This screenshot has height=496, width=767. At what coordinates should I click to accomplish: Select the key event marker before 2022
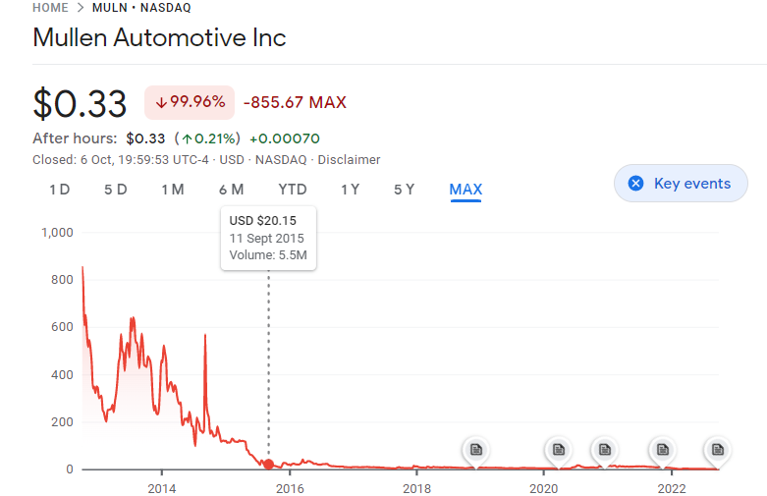pos(663,450)
